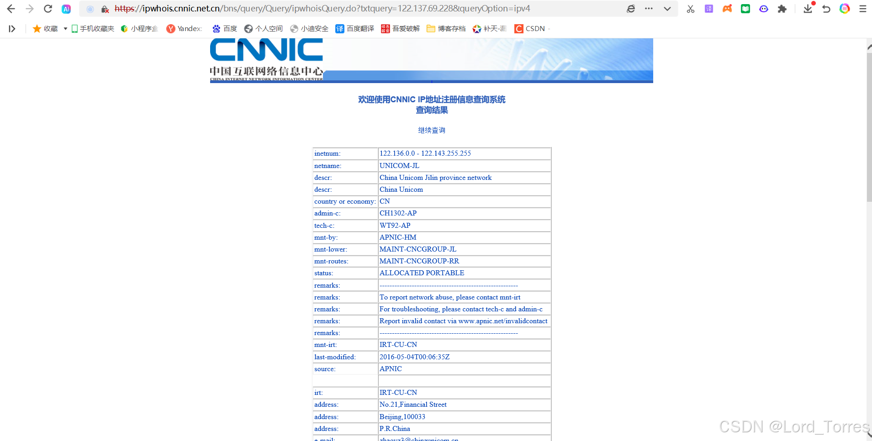The height and width of the screenshot is (441, 872).
Task: Reload the current page
Action: click(x=48, y=9)
